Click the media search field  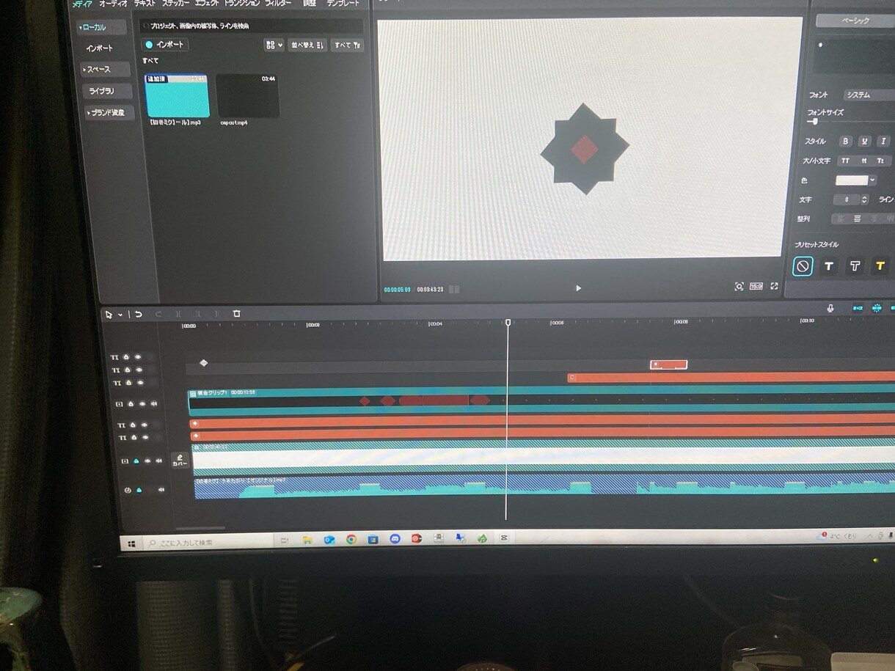(x=252, y=26)
